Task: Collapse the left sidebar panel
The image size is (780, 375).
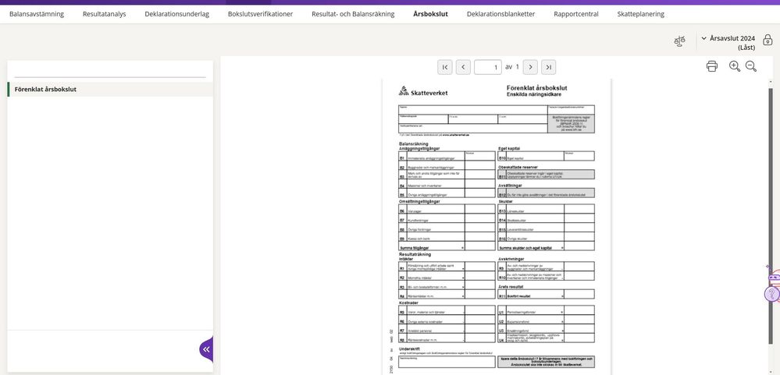Action: pyautogui.click(x=206, y=349)
